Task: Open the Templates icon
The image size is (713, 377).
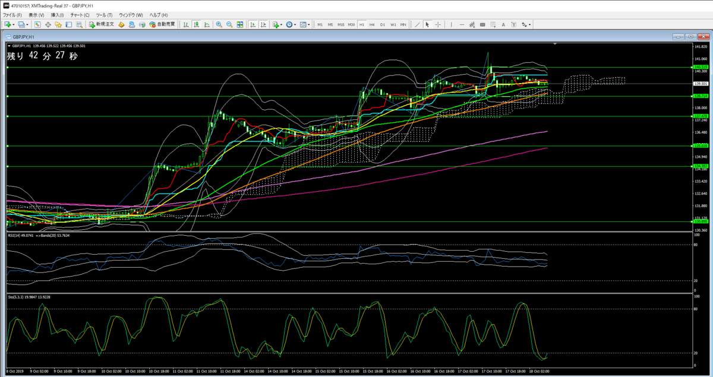Action: pos(303,24)
